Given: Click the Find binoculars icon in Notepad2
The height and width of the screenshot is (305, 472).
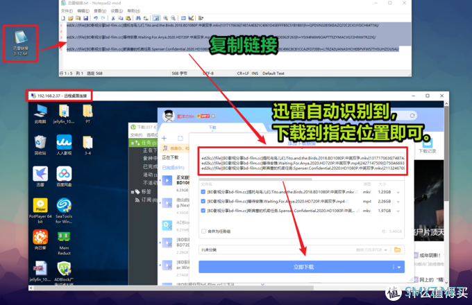Looking at the screenshot, I should 138,18.
